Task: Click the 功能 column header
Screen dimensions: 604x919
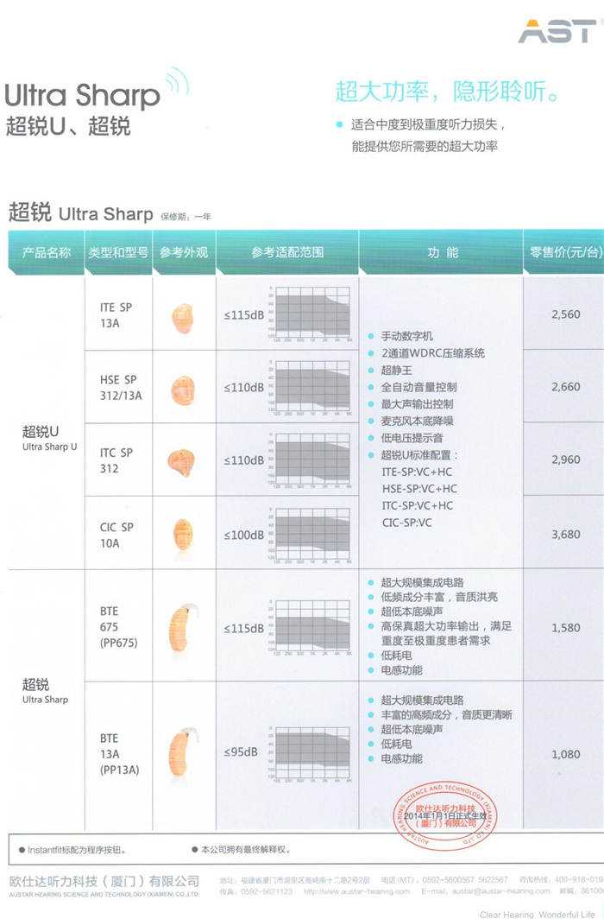Action: point(443,252)
